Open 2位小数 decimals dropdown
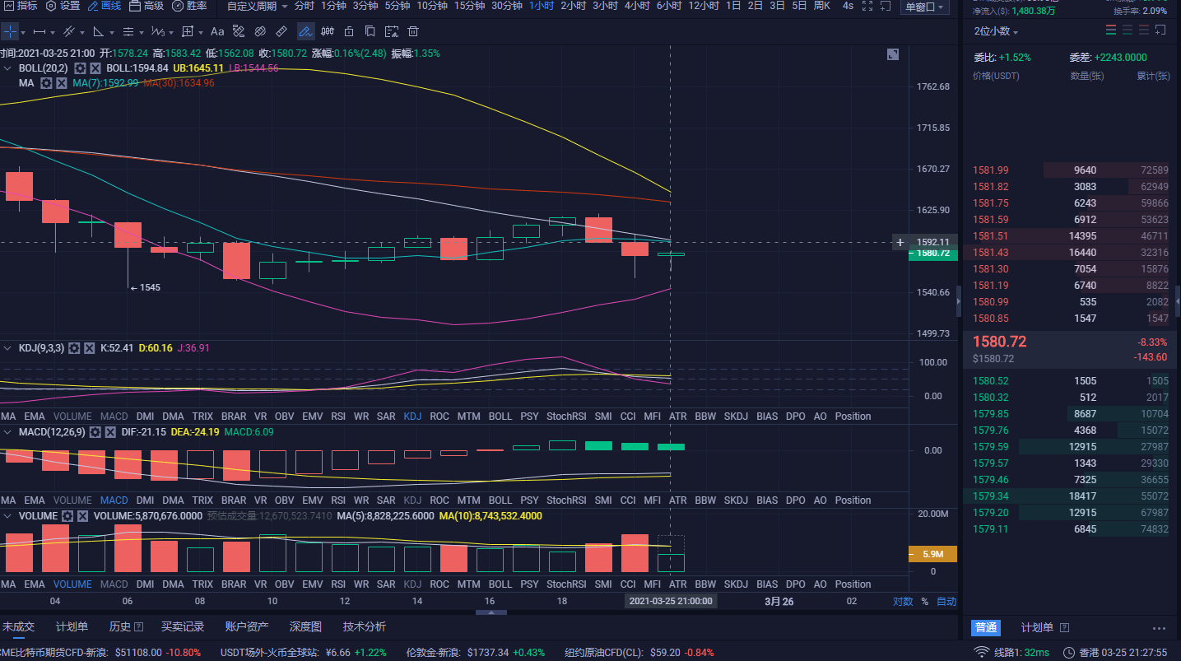This screenshot has width=1181, height=661. tap(996, 31)
